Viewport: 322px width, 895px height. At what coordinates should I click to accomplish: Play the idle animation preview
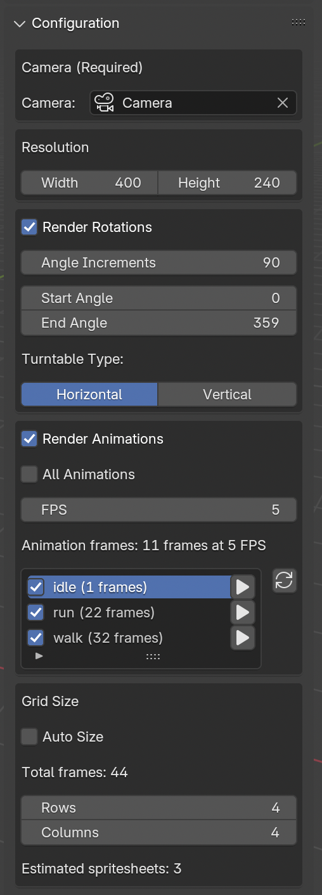pyautogui.click(x=242, y=587)
